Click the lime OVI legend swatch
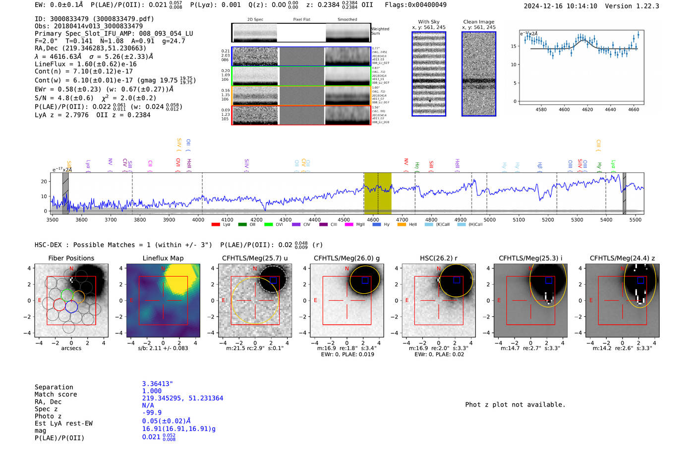The image size is (694, 472). pos(269,224)
